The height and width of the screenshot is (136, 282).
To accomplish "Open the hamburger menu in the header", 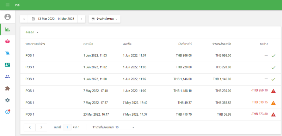I will point(7,5).
